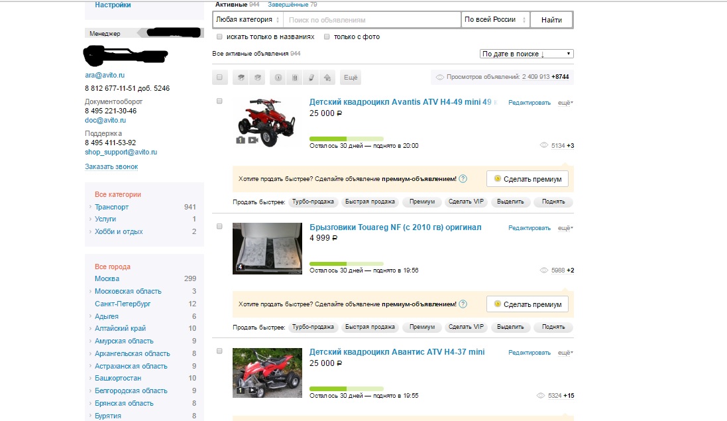Click "Сделать премиум" for the ATV H4-49 listing
Image resolution: width=727 pixels, height=421 pixels.
coord(527,179)
